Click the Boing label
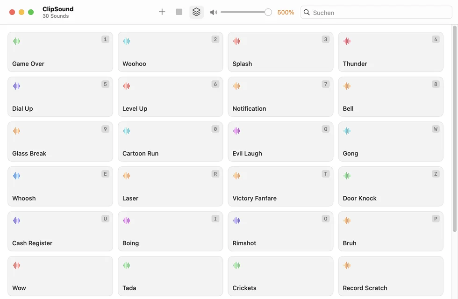The height and width of the screenshot is (299, 458). [130, 243]
